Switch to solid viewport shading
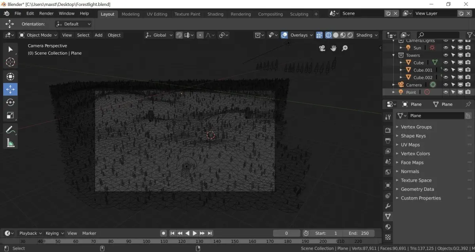This screenshot has width=475, height=252. coord(336,35)
